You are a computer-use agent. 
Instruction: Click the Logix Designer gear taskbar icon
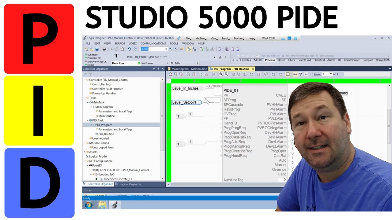[x=115, y=205]
